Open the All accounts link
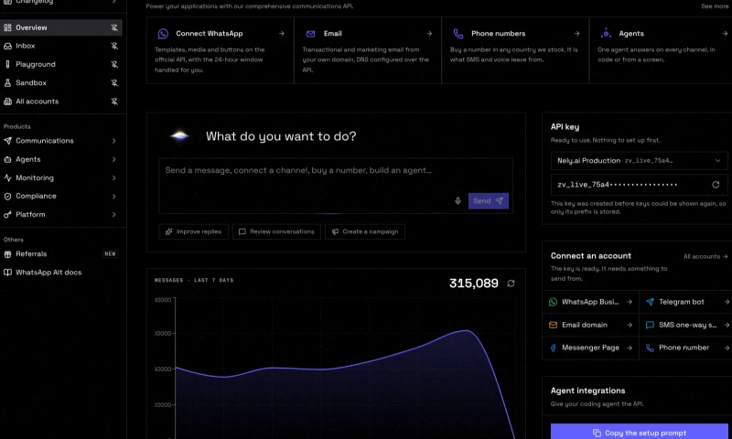The image size is (732, 439). point(705,257)
